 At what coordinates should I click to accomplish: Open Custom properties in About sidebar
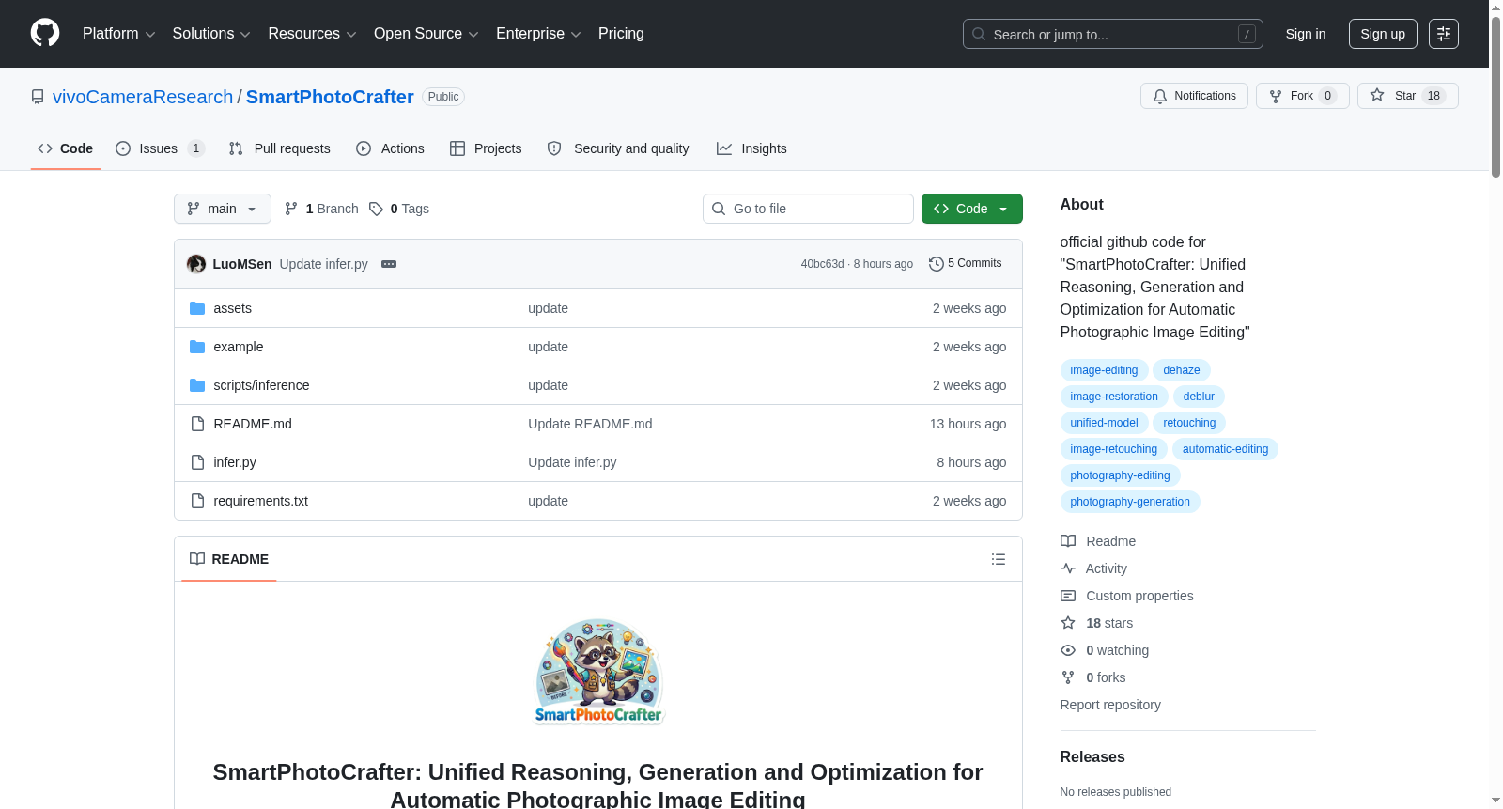1127,596
